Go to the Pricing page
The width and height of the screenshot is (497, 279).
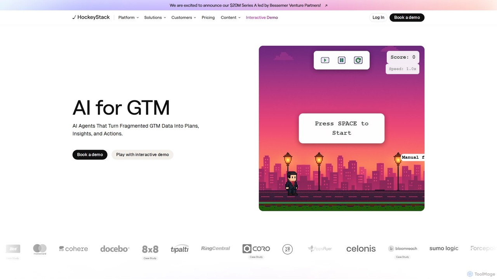coord(208,17)
